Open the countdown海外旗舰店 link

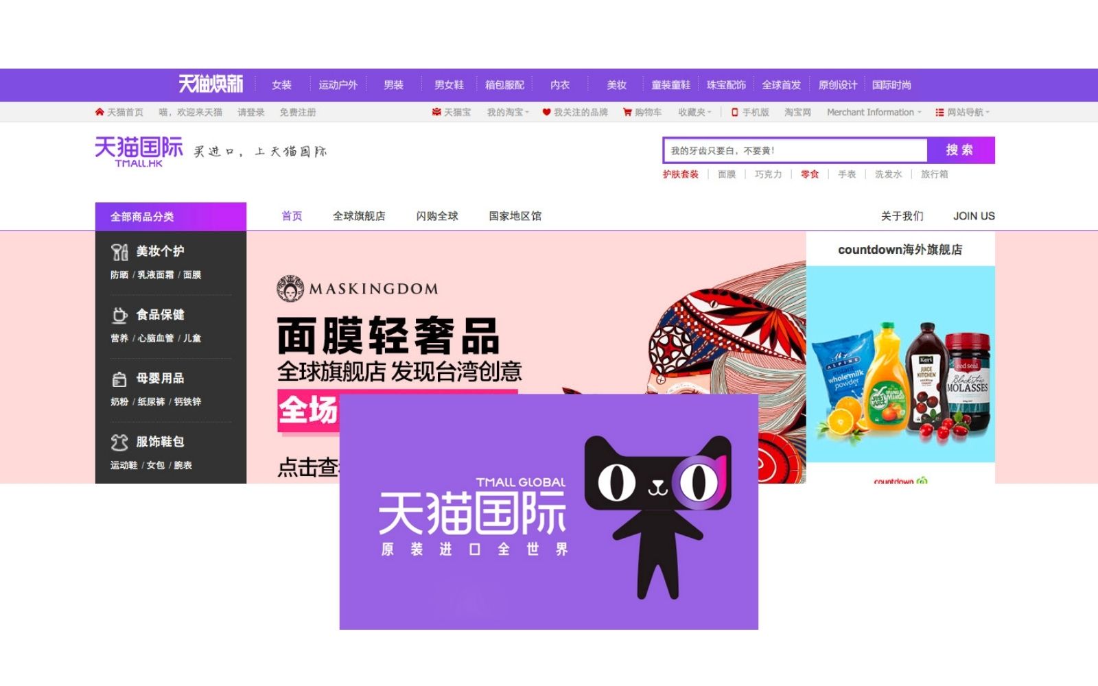pos(900,250)
